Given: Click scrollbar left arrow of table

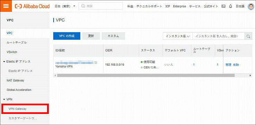Looking at the screenshot, I should click(55, 76).
